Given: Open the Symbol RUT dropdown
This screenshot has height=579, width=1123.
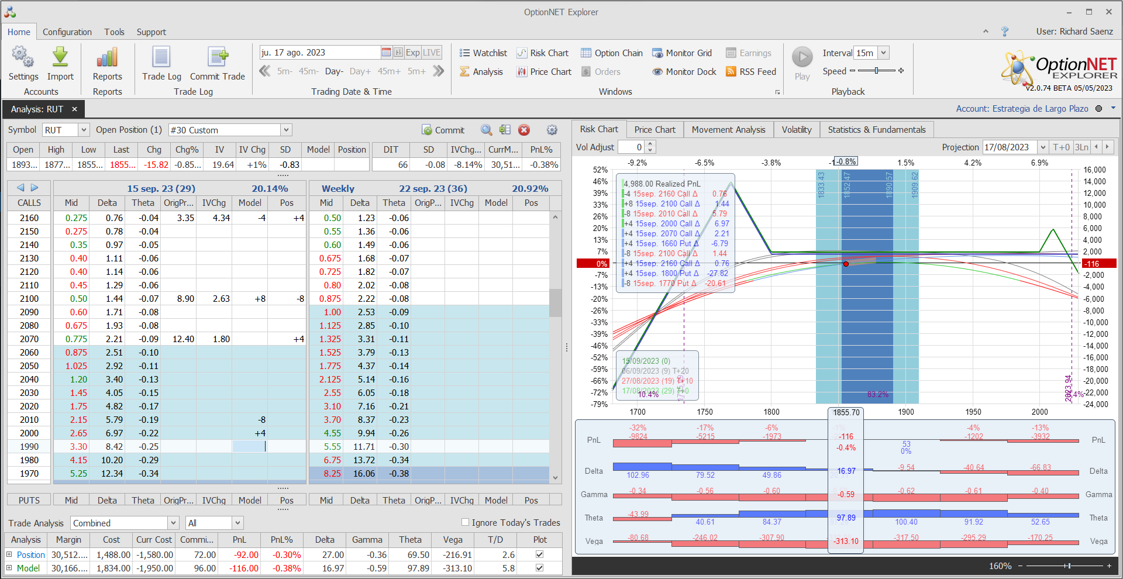Looking at the screenshot, I should click(x=84, y=130).
